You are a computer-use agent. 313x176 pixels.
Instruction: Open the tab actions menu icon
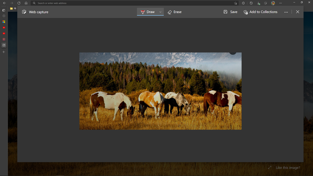point(4,10)
